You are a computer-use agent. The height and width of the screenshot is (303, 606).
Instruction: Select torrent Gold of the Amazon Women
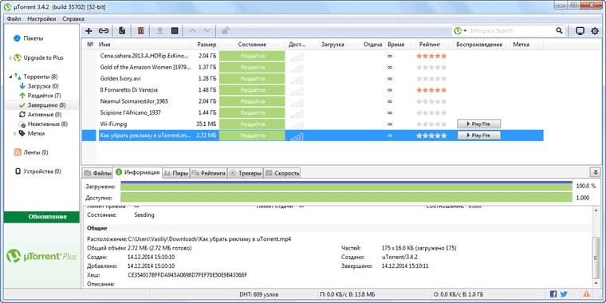click(145, 67)
